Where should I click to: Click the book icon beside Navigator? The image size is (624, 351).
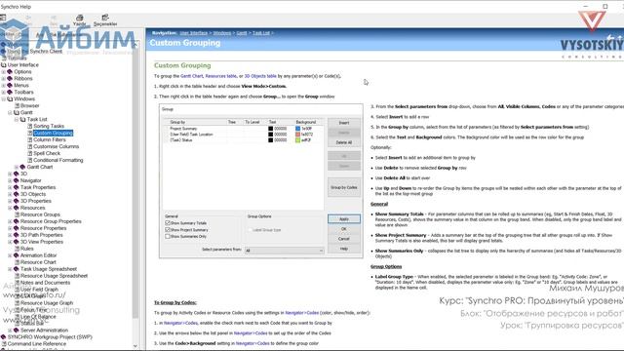click(x=17, y=180)
